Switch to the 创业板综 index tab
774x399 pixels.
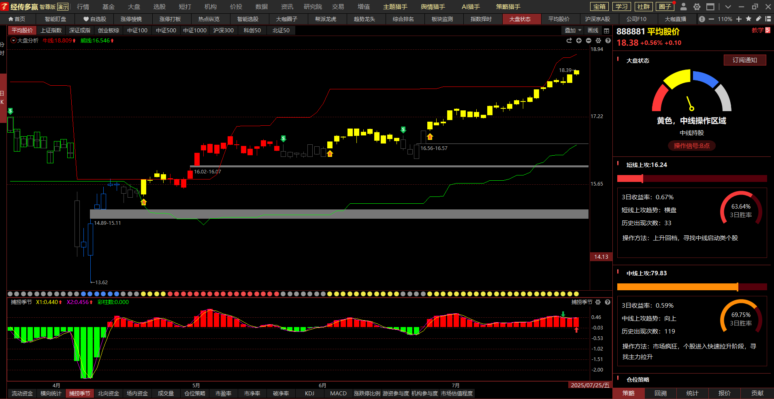(109, 30)
